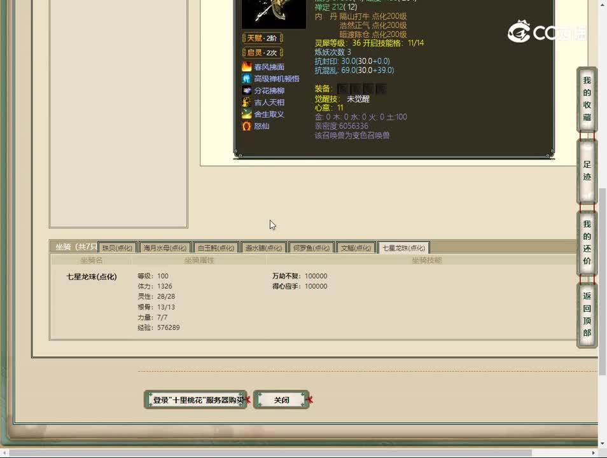Click the 登录"十里桃花"服务器购买 button
The image size is (607, 458).
pos(195,400)
